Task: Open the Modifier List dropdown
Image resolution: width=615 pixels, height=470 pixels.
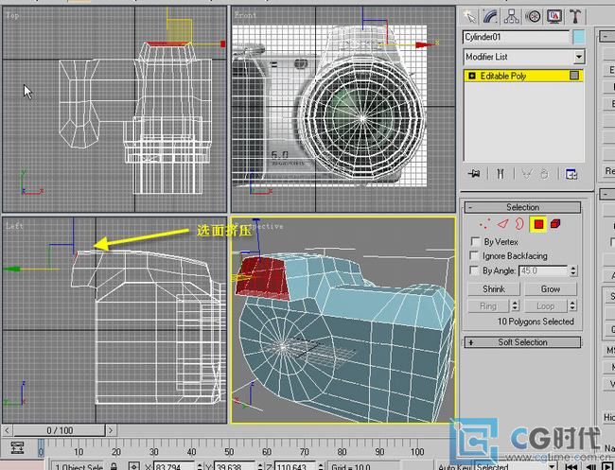Action: pyautogui.click(x=579, y=57)
